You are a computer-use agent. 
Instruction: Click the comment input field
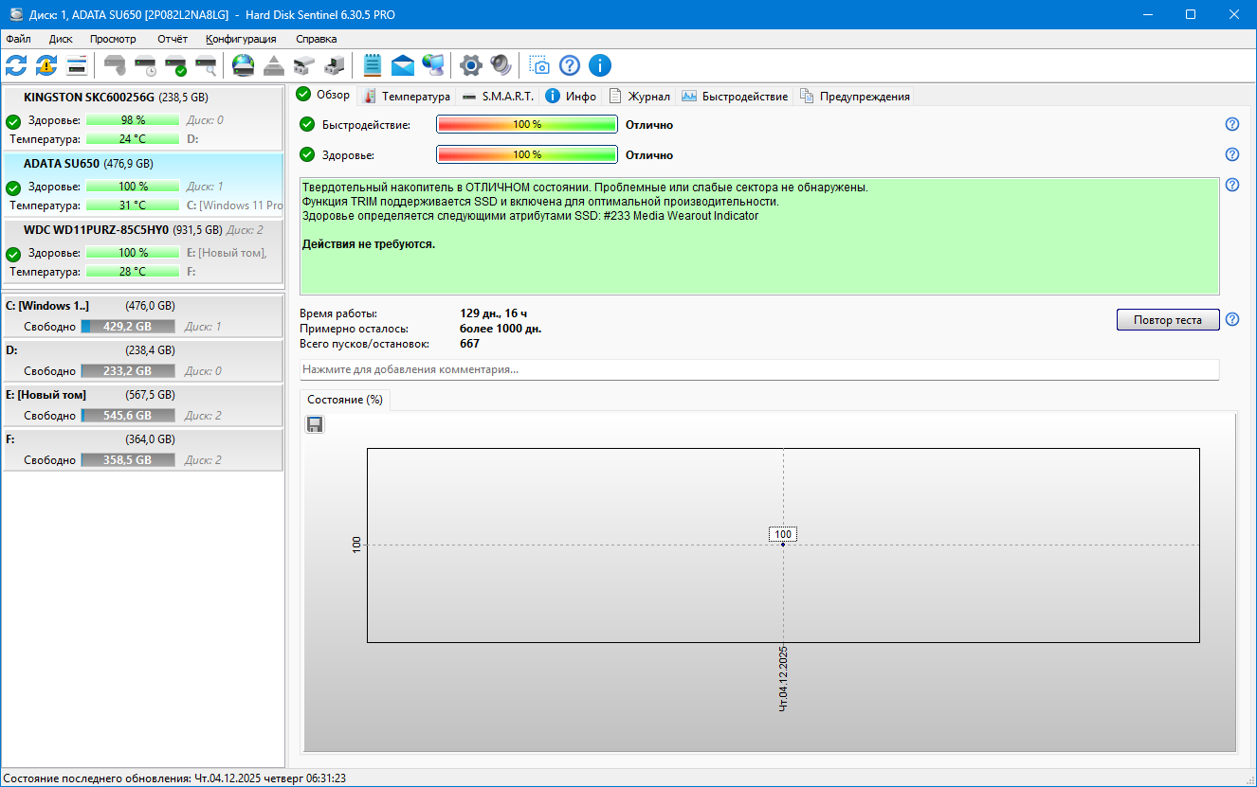(x=758, y=369)
